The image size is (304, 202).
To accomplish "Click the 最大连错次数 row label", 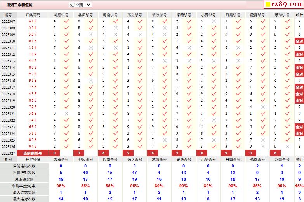I will pyautogui.click(x=24, y=193).
